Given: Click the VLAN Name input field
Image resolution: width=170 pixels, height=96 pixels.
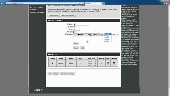Looking at the screenshot, I should click(81, 27).
